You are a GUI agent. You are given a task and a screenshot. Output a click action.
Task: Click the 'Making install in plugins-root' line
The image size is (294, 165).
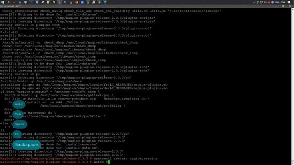click(30, 25)
